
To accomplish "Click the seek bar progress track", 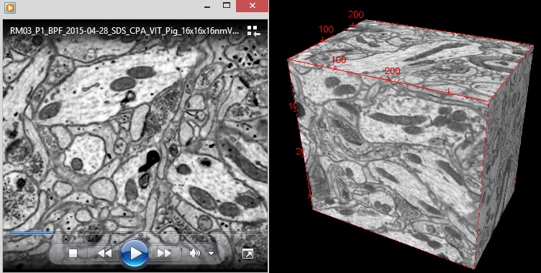I will [135, 233].
